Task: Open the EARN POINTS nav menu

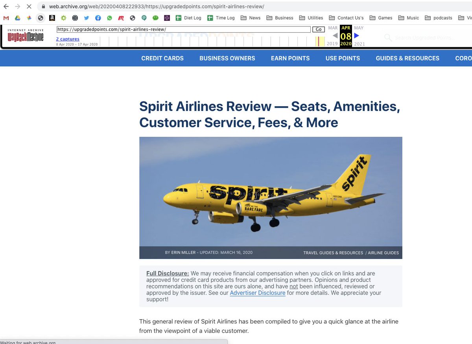Action: [290, 58]
